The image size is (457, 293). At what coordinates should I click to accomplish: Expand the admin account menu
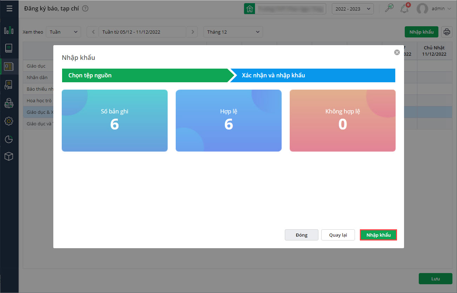click(441, 9)
